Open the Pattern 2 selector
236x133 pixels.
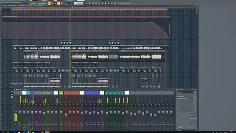78,3
